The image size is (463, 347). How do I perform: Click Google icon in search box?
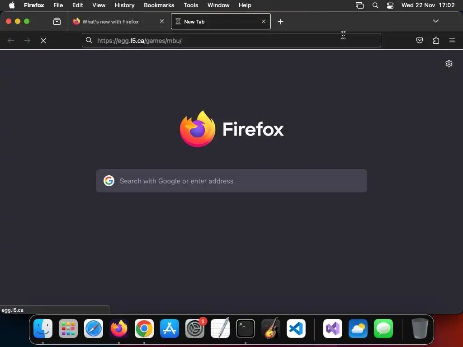[109, 181]
